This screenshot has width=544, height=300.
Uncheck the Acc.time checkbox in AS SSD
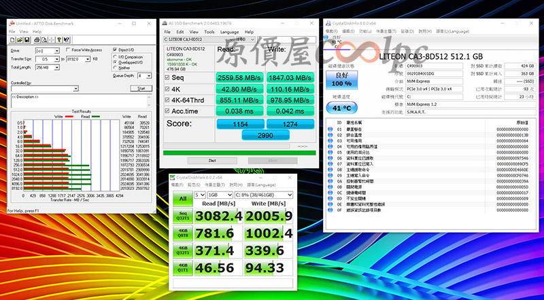(167, 111)
